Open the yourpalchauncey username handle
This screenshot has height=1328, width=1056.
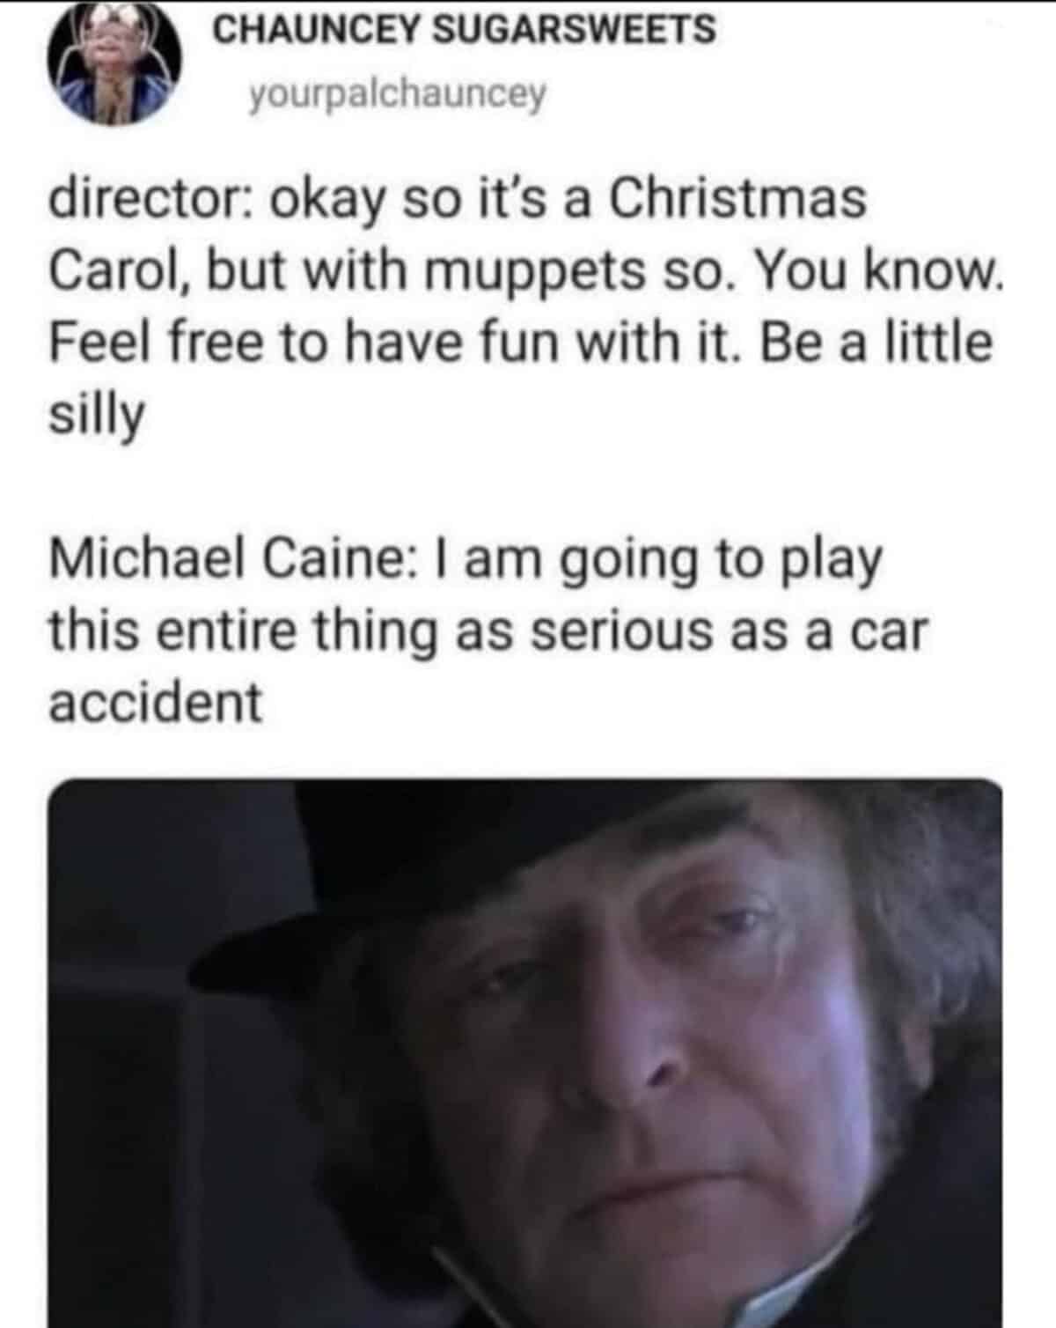click(x=398, y=93)
